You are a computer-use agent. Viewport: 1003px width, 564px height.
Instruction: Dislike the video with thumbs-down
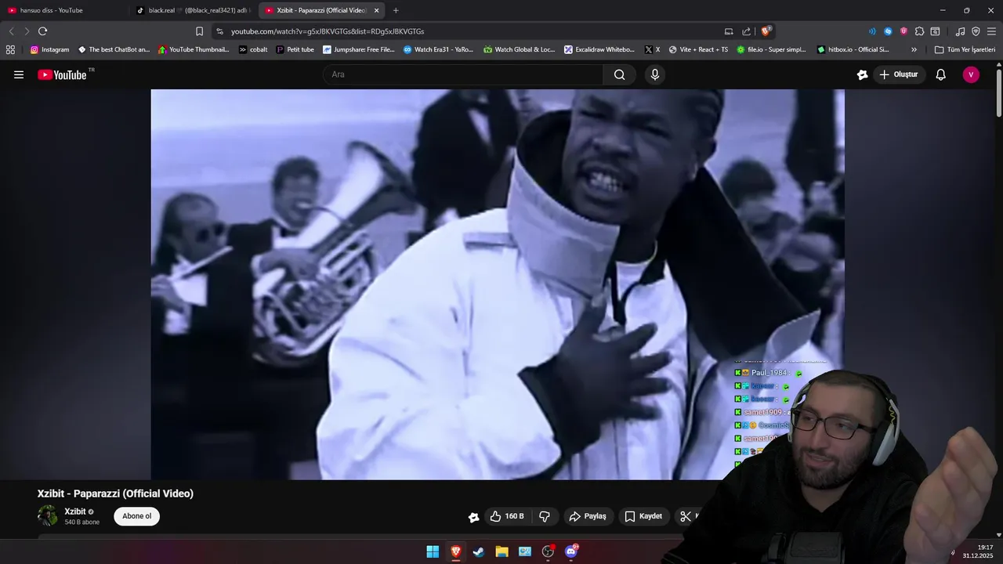point(544,516)
